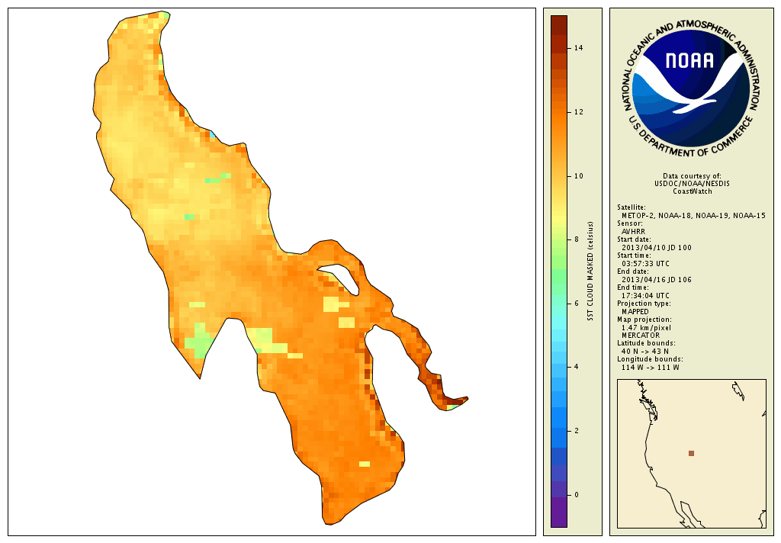Click the 0 tick label on the color scale
Image resolution: width=781 pixels, height=543 pixels.
(577, 495)
